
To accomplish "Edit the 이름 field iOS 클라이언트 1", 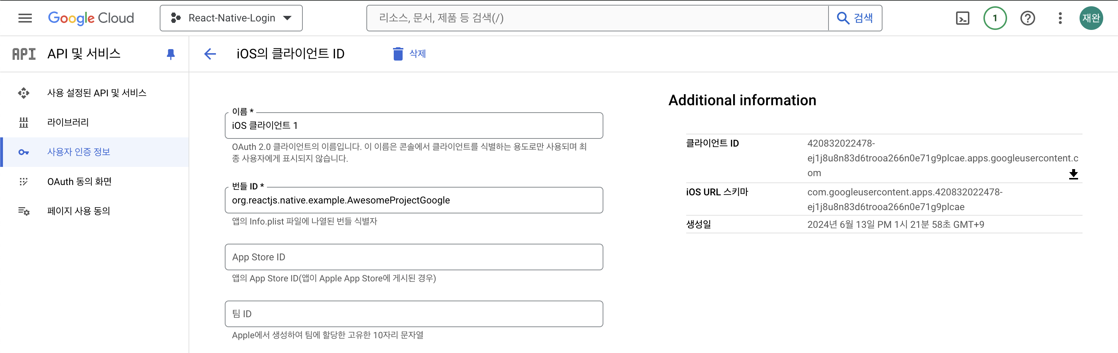I will pyautogui.click(x=414, y=125).
